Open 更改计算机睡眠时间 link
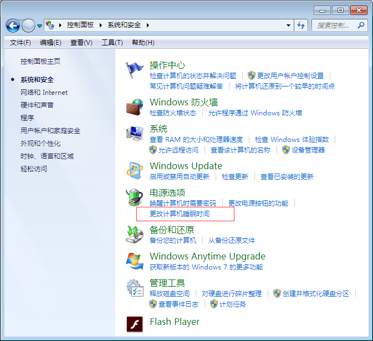The width and height of the screenshot is (373, 341). click(180, 213)
